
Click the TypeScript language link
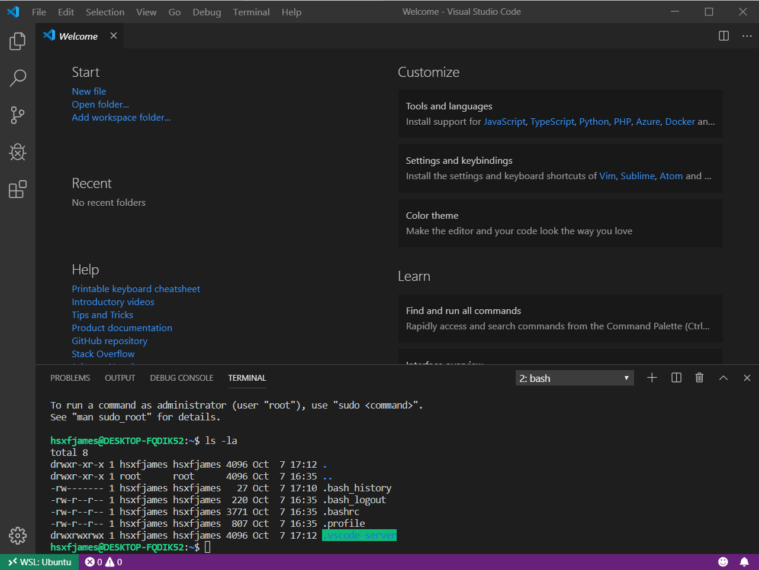coord(552,121)
